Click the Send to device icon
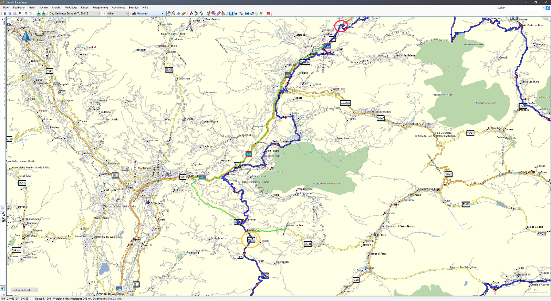Viewport: 551px width, 301px height. click(x=39, y=13)
